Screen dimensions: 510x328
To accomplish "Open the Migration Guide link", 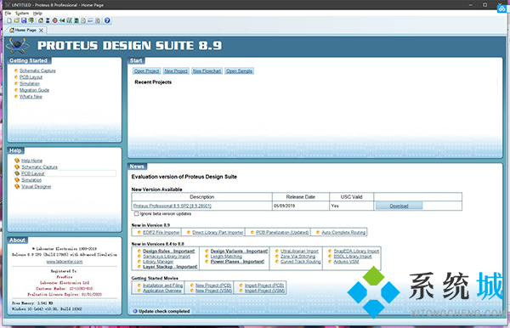I will pos(34,90).
